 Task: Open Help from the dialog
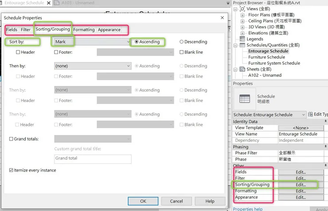click(x=210, y=201)
